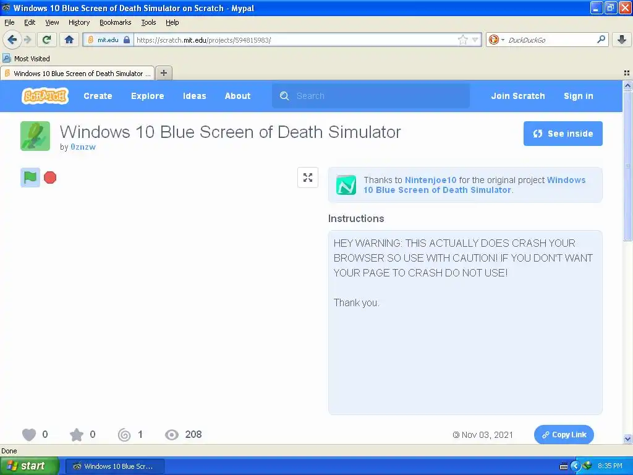Screen dimensions: 633x475
Task: Click the Copy Link button
Action: [564, 435]
